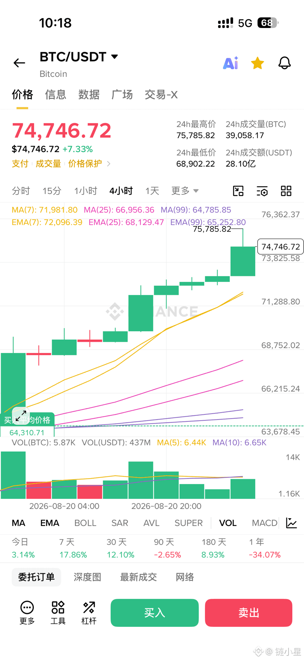Tap the 成交量 tag link

pos(48,164)
